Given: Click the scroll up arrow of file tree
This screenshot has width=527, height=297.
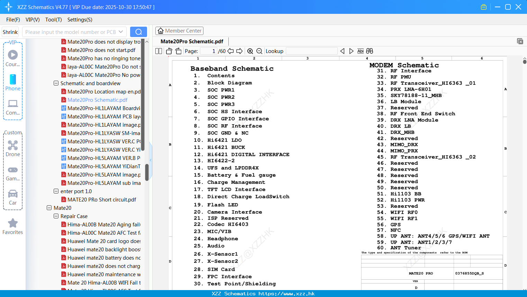Looking at the screenshot, I should (147, 42).
